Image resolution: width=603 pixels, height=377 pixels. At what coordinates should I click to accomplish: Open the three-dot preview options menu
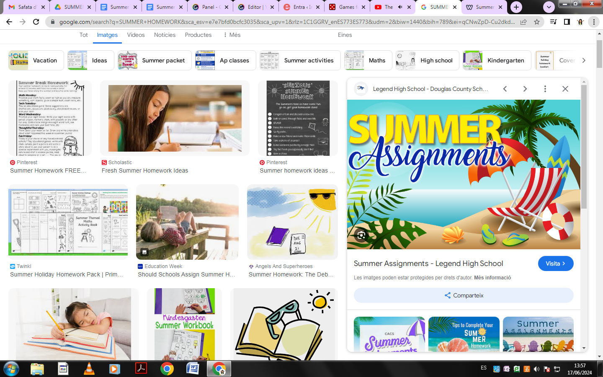[x=545, y=89]
